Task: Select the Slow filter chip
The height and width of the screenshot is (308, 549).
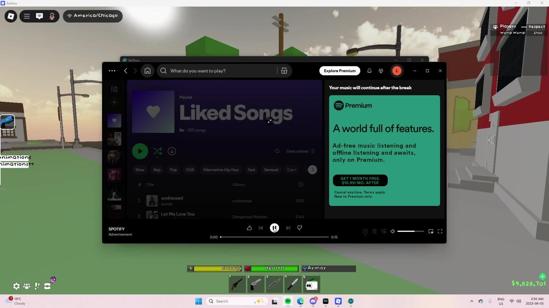Action: (x=140, y=170)
